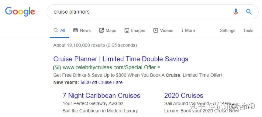Click the News tab icon
This screenshot has width=262, height=117.
pos(75,31)
